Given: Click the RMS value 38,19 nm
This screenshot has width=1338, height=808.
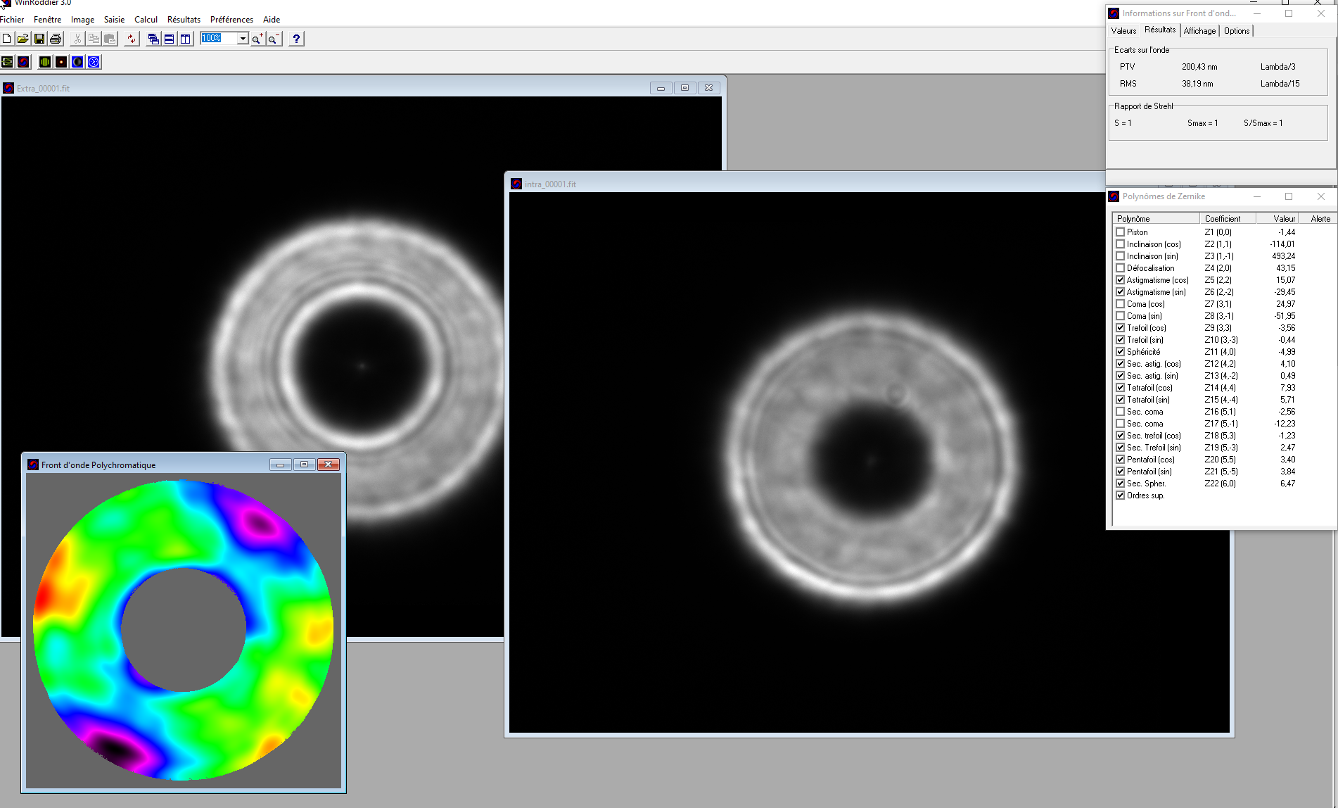Looking at the screenshot, I should pos(1197,84).
